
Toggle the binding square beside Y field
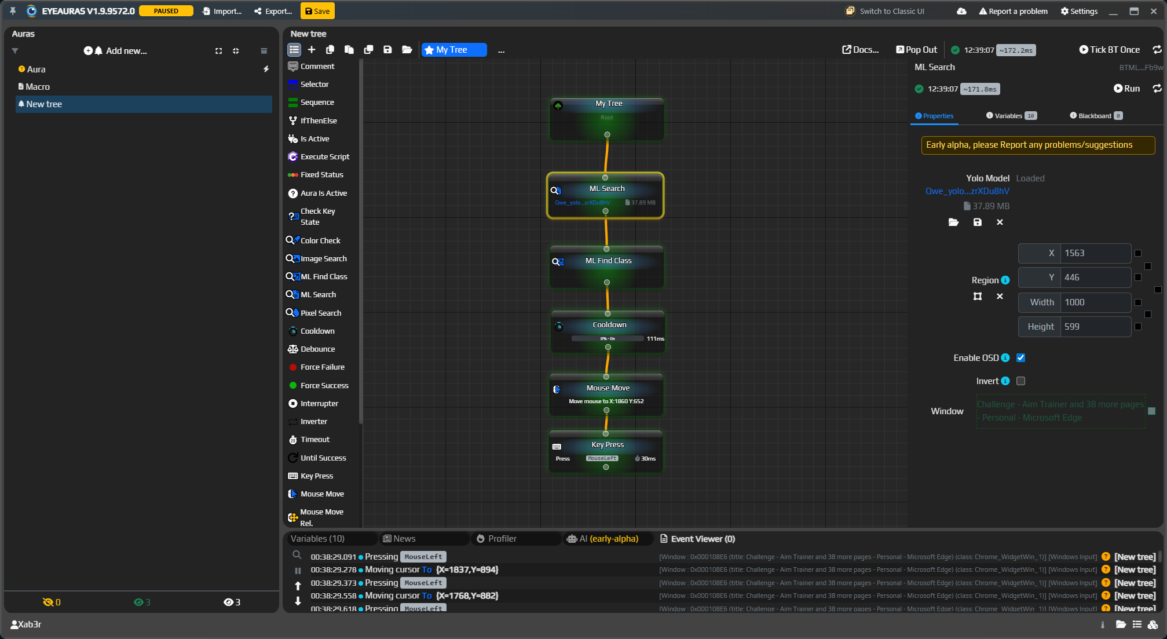(x=1138, y=277)
